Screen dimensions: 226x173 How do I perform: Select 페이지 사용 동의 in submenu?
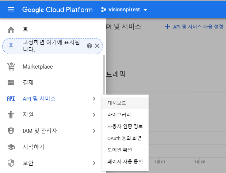point(125,162)
